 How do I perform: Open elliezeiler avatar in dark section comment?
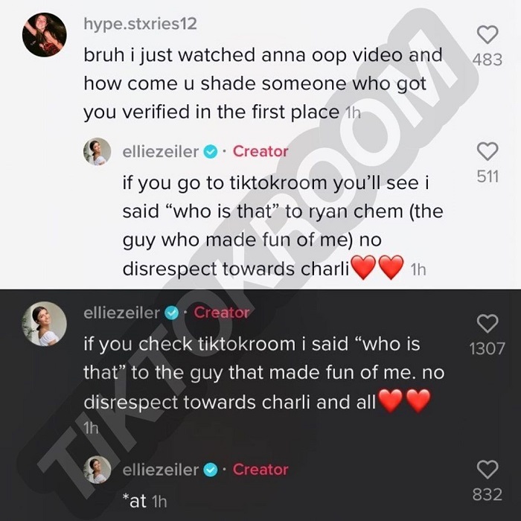[44, 324]
